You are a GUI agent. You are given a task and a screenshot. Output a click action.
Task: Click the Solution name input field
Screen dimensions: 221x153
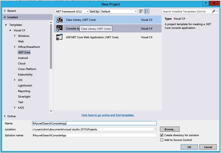pyautogui.click(x=94, y=135)
